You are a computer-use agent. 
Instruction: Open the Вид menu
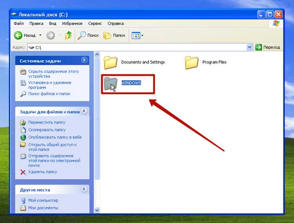(53, 24)
